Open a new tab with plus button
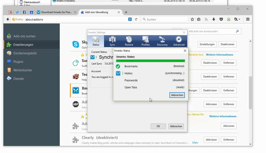 click(126, 12)
